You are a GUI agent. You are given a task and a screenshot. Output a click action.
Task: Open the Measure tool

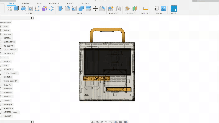[145, 9]
